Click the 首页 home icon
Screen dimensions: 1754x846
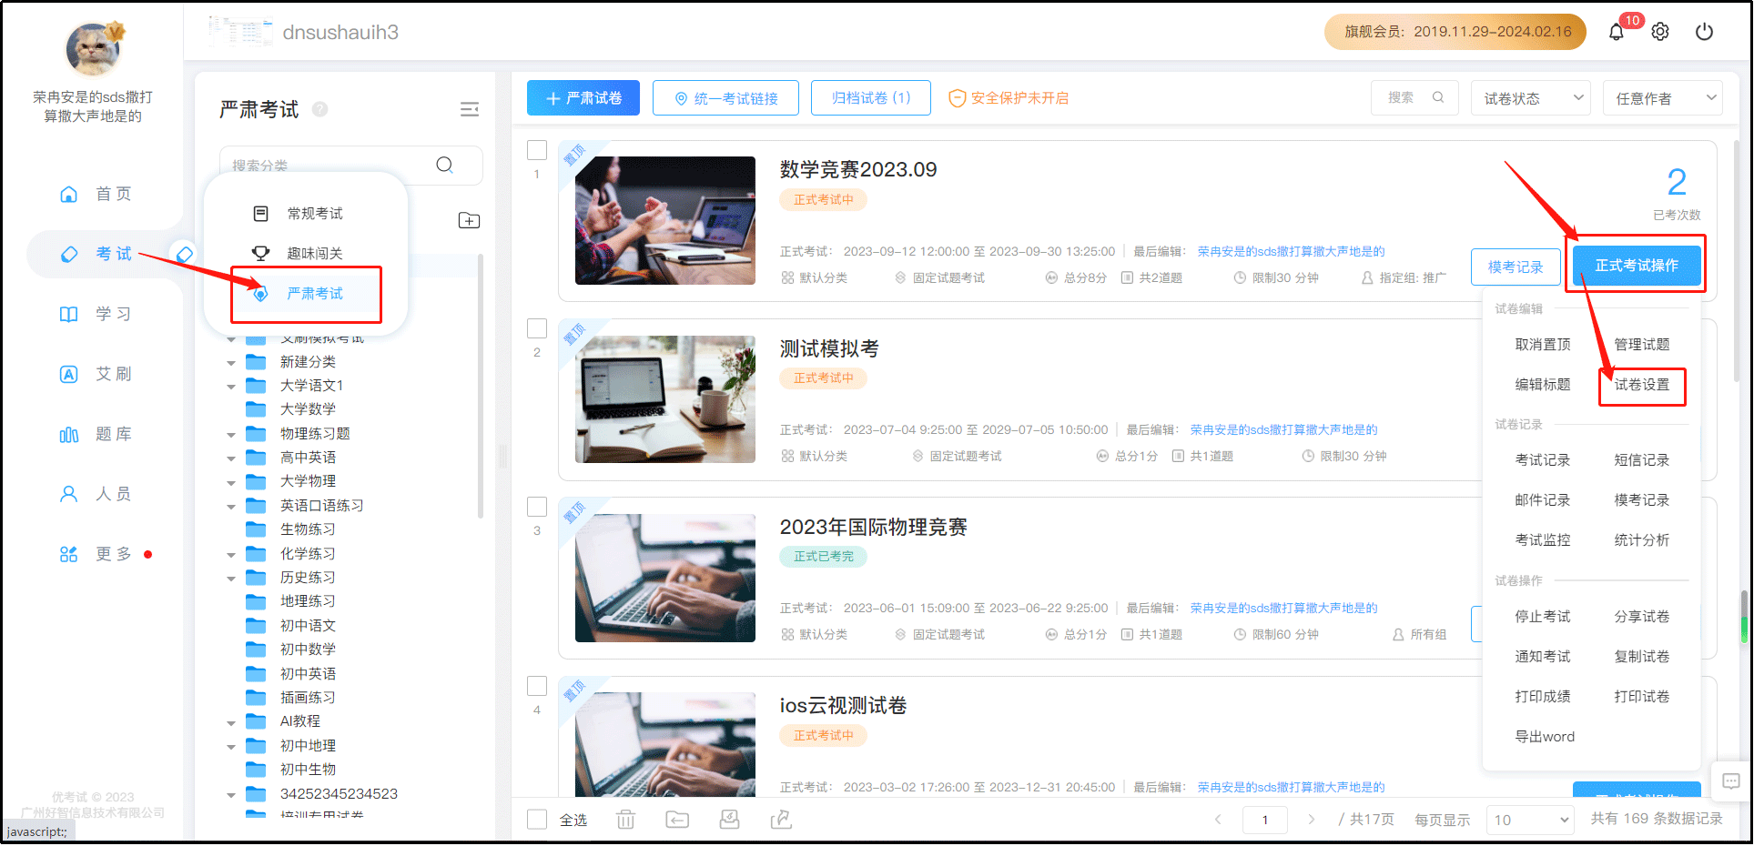[x=69, y=194]
